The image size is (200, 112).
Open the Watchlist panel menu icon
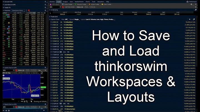tap(45, 11)
